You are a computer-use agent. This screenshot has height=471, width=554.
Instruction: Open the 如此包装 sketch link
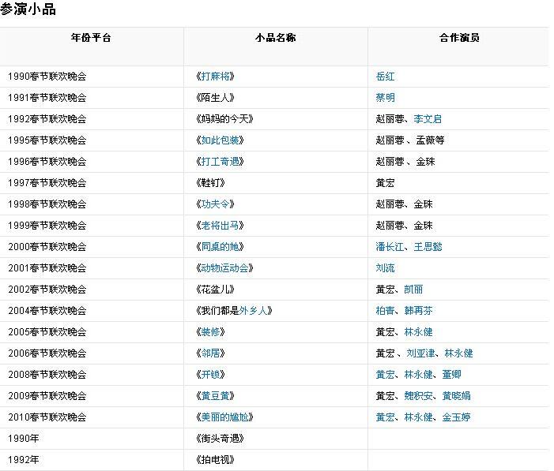pyautogui.click(x=219, y=140)
